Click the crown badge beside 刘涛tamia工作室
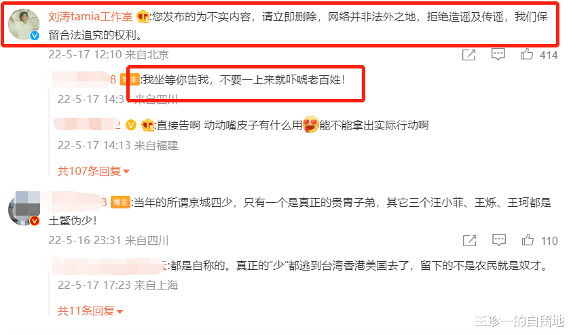 point(143,17)
